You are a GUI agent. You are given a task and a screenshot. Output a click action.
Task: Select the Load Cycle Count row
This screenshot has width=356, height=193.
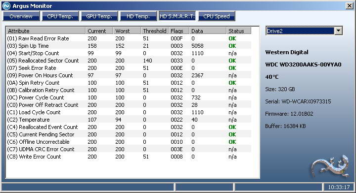coord(129,112)
